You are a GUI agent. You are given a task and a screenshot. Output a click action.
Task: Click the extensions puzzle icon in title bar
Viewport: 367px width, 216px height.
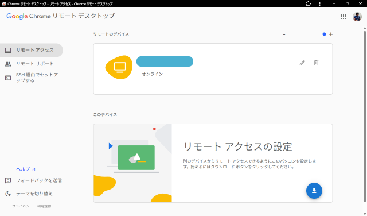pyautogui.click(x=309, y=4)
